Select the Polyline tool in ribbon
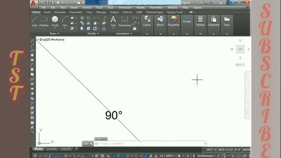 (44, 21)
